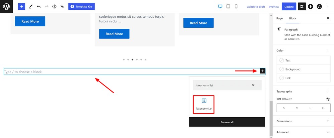Image resolution: width=334 pixels, height=138 pixels.
Task: Click the WordPress logo icon
Action: click(x=6, y=6)
